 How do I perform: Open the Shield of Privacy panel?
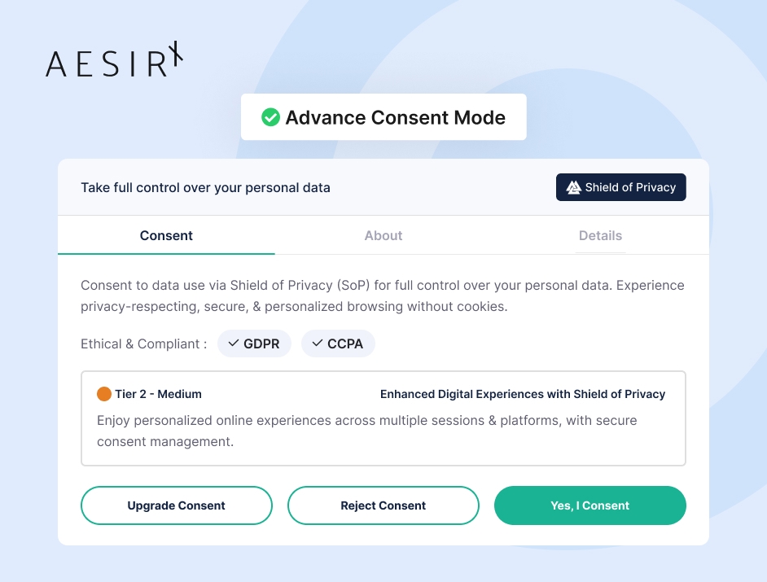(620, 186)
